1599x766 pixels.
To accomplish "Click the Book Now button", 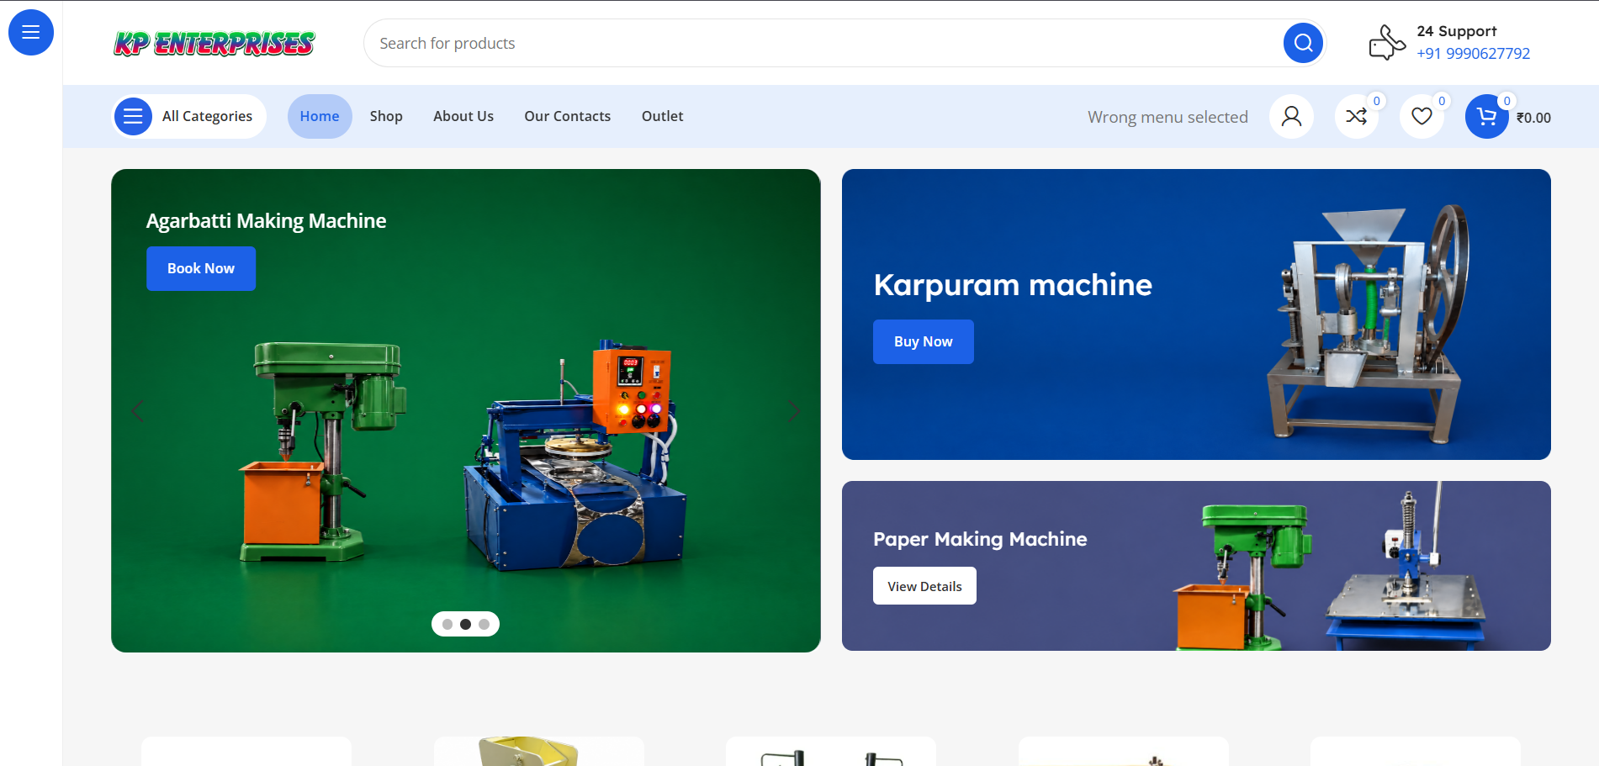I will 201,268.
